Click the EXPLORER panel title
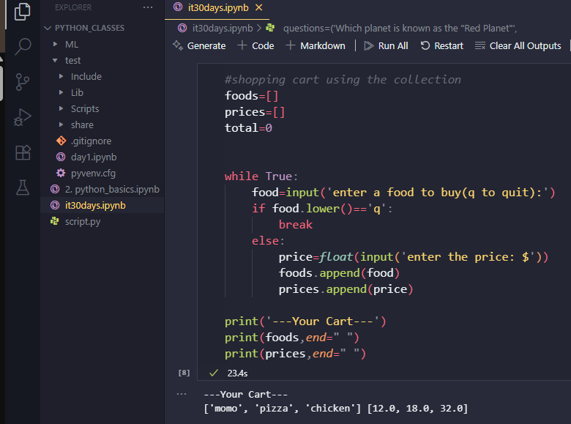The height and width of the screenshot is (424, 571). pyautogui.click(x=73, y=7)
